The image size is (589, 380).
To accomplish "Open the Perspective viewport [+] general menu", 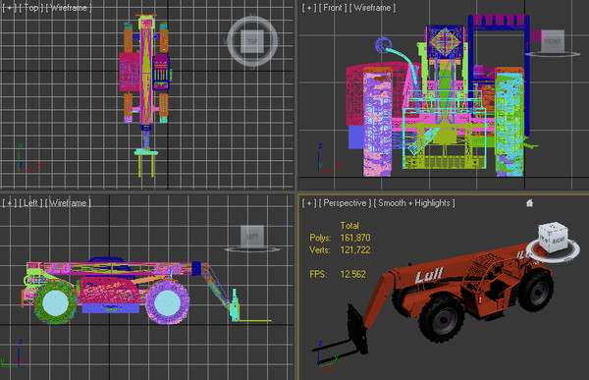I will pyautogui.click(x=309, y=203).
